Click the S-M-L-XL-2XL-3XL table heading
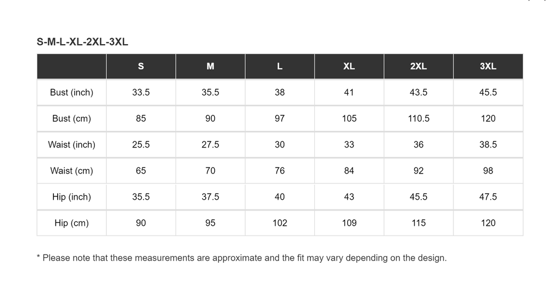This screenshot has height=284, width=558. [x=82, y=42]
